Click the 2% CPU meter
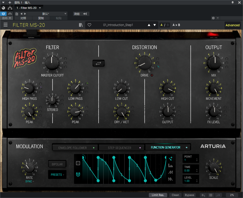Screen dimensions: 243x198 pyautogui.click(x=232, y=195)
